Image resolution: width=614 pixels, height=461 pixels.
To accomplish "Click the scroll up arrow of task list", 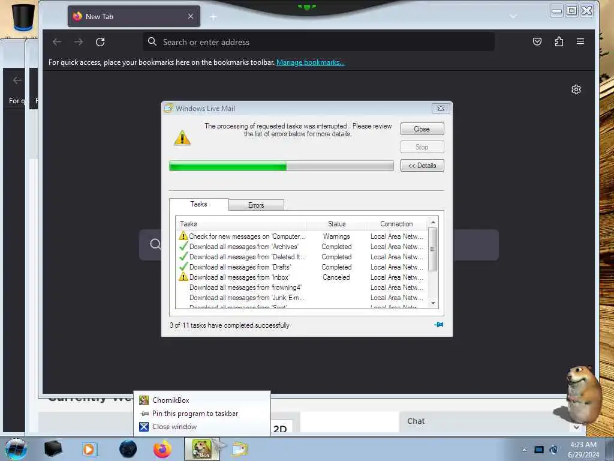I will [433, 223].
